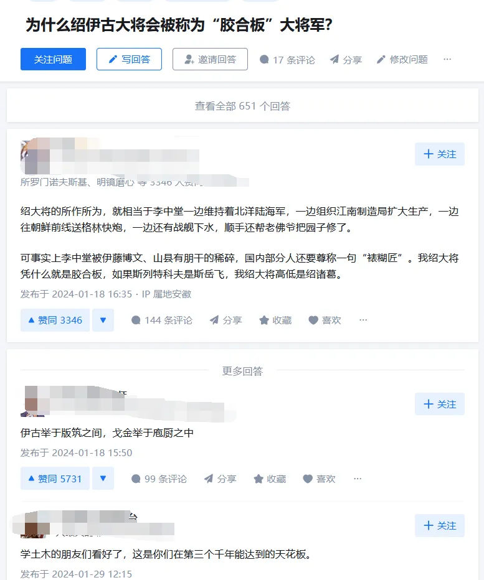Upvote the answer with 赞同 3346
Viewport: 484px width, 580px height.
pos(55,320)
